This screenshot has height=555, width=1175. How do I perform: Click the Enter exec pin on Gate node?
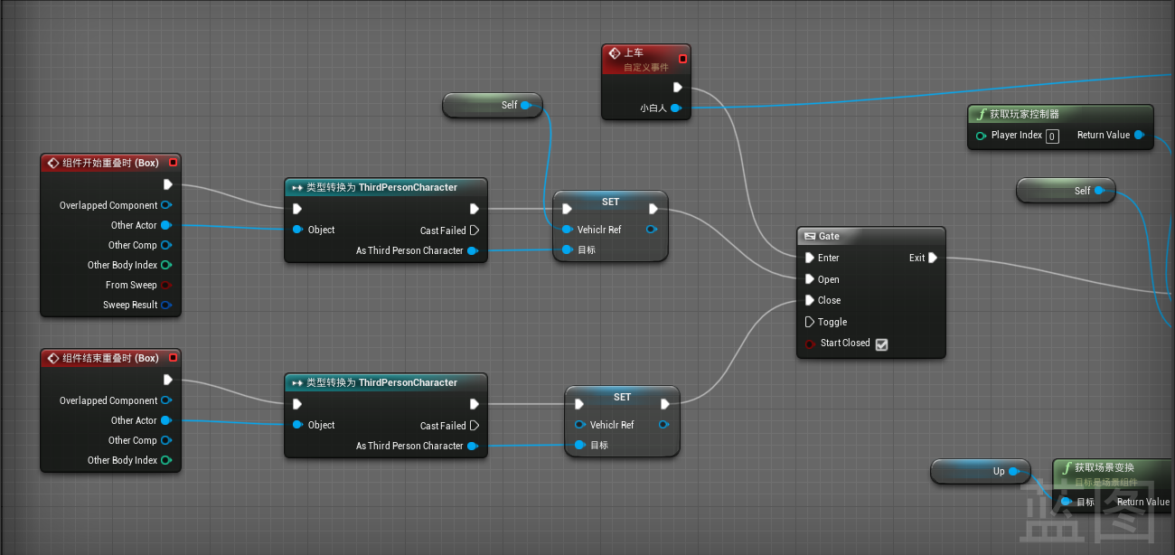(810, 259)
